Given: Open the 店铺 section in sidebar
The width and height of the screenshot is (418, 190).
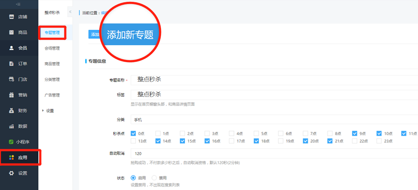Looking at the screenshot, I should pyautogui.click(x=19, y=17).
